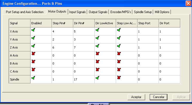The width and height of the screenshot is (192, 105).
Task: Select Z Axis Step Pin# cell value 6
Action: [x=63, y=47]
